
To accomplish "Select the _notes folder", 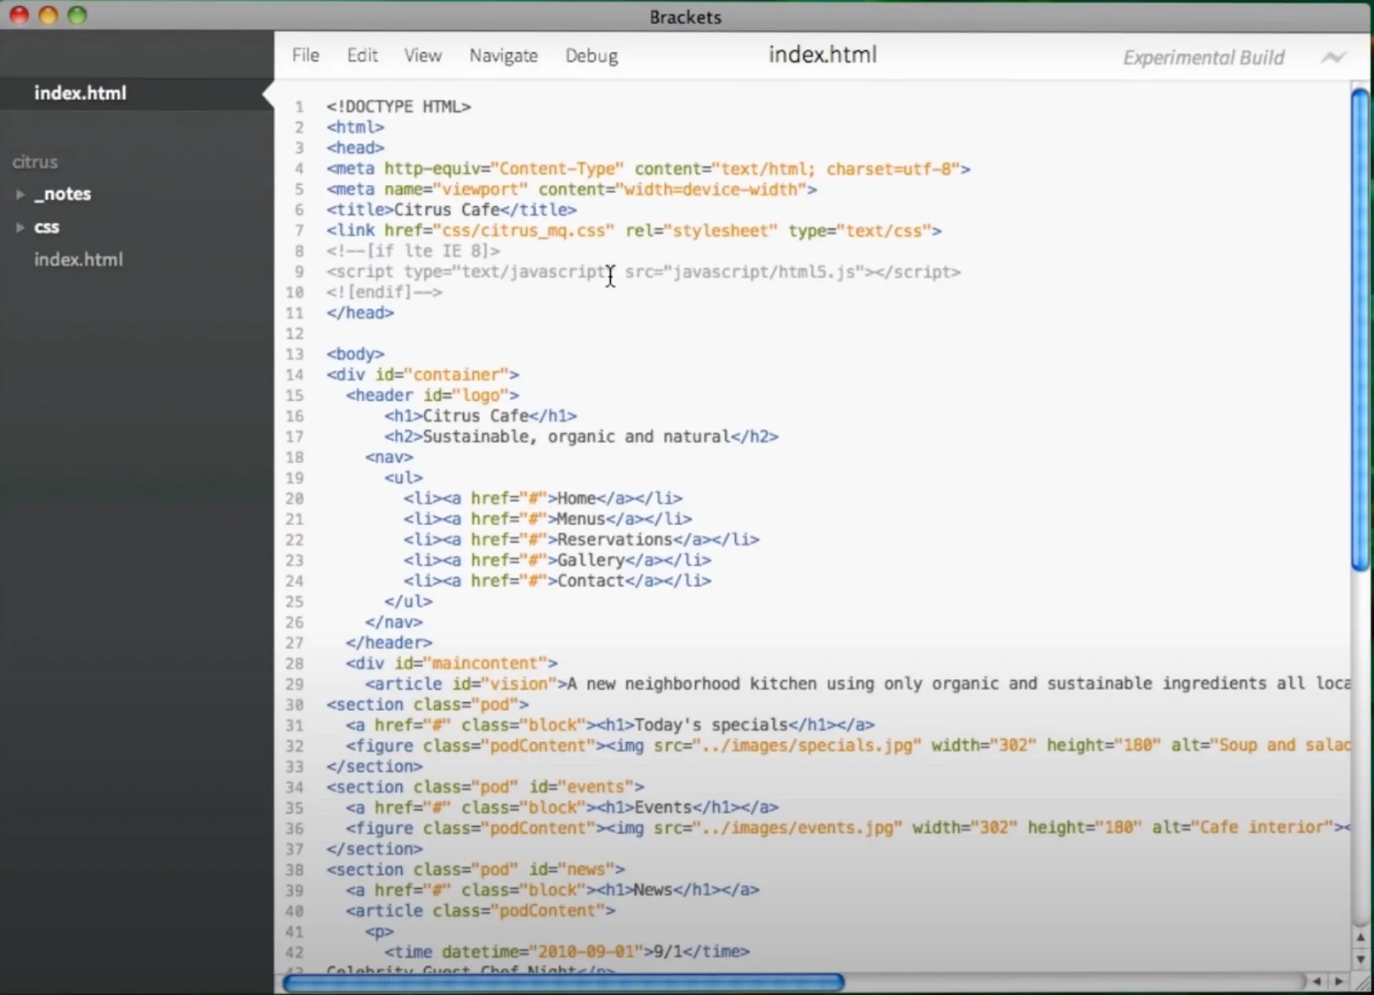I will point(63,194).
